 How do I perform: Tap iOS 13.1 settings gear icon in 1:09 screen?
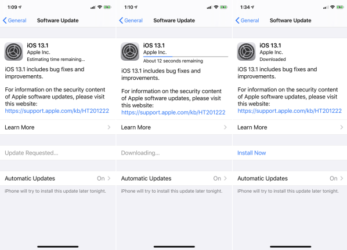(x=13, y=52)
